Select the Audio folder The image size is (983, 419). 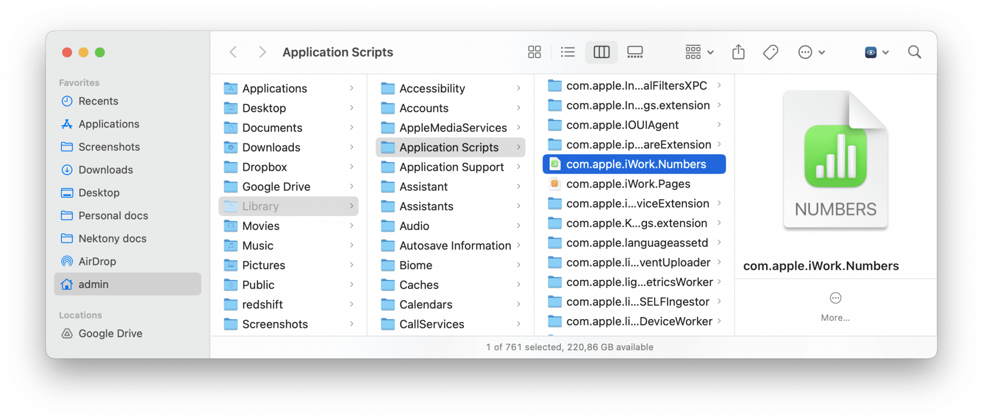point(450,226)
